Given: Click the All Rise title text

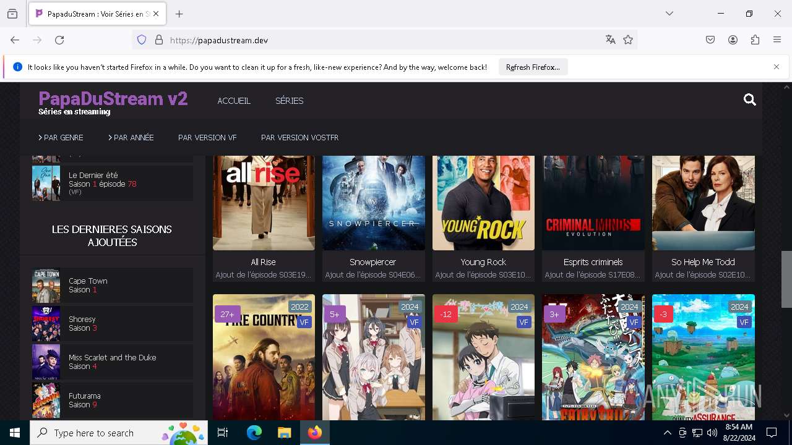Looking at the screenshot, I should click(264, 262).
